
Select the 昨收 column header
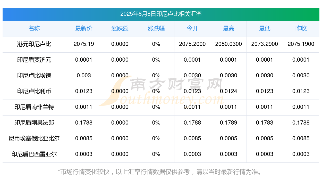(x=301, y=28)
